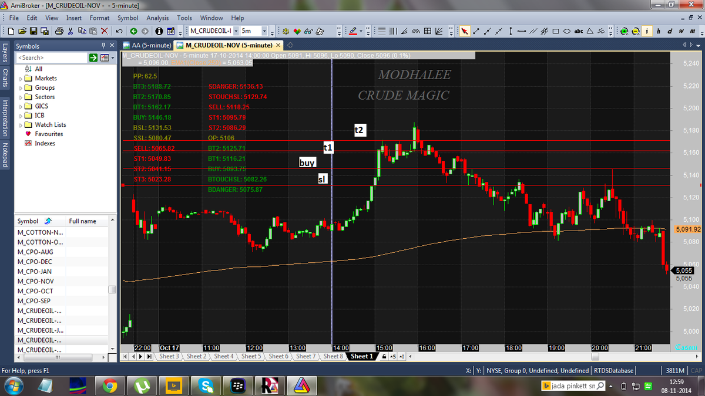Screen dimensions: 705x396
Task: Expand the Markets tree node
Action: [x=21, y=78]
